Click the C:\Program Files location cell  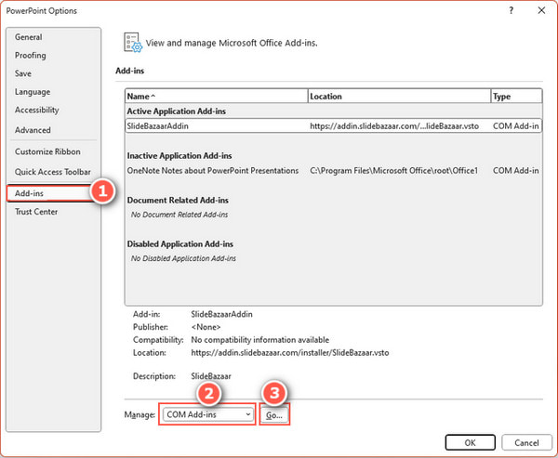[393, 171]
